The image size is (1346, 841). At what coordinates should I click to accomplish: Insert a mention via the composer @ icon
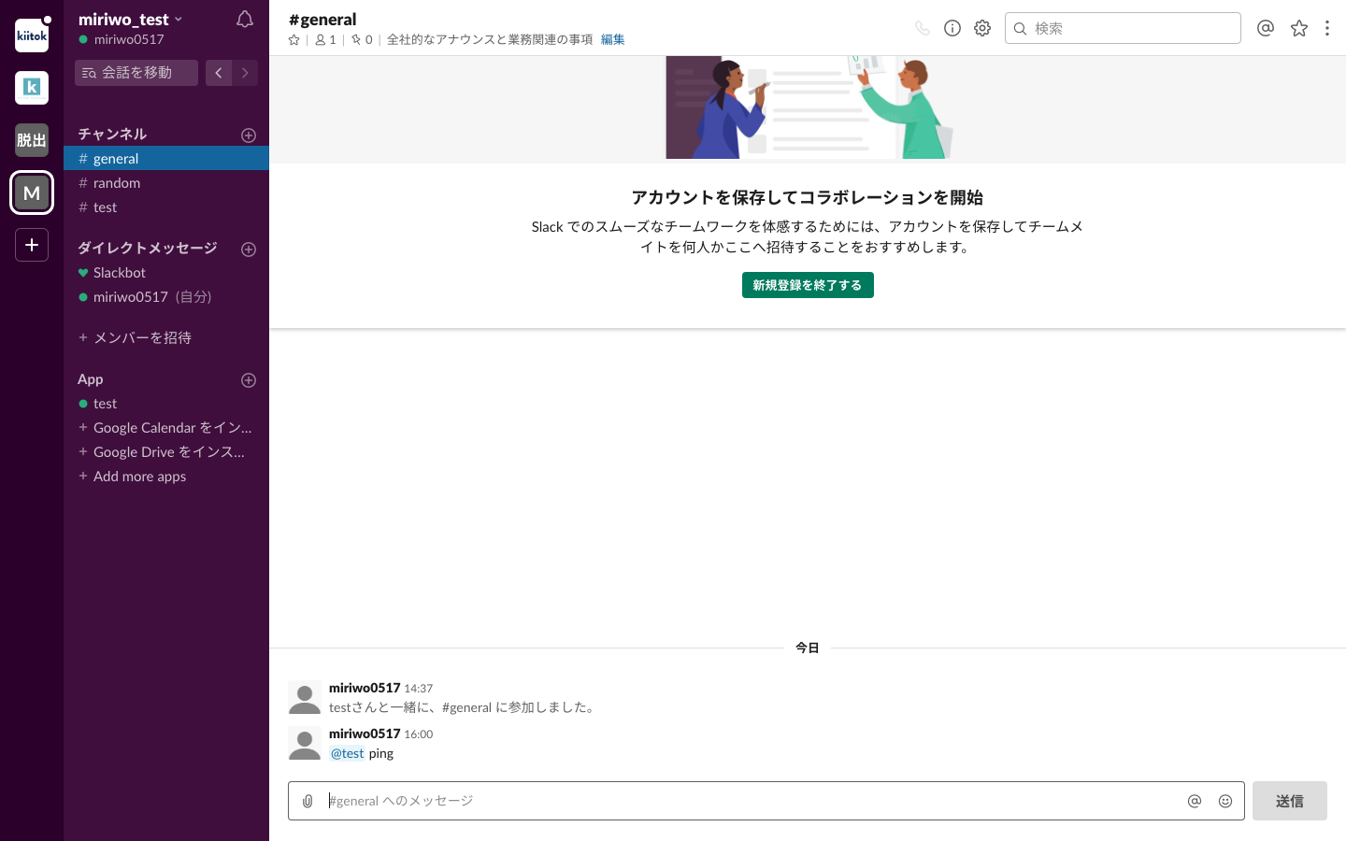coord(1195,801)
